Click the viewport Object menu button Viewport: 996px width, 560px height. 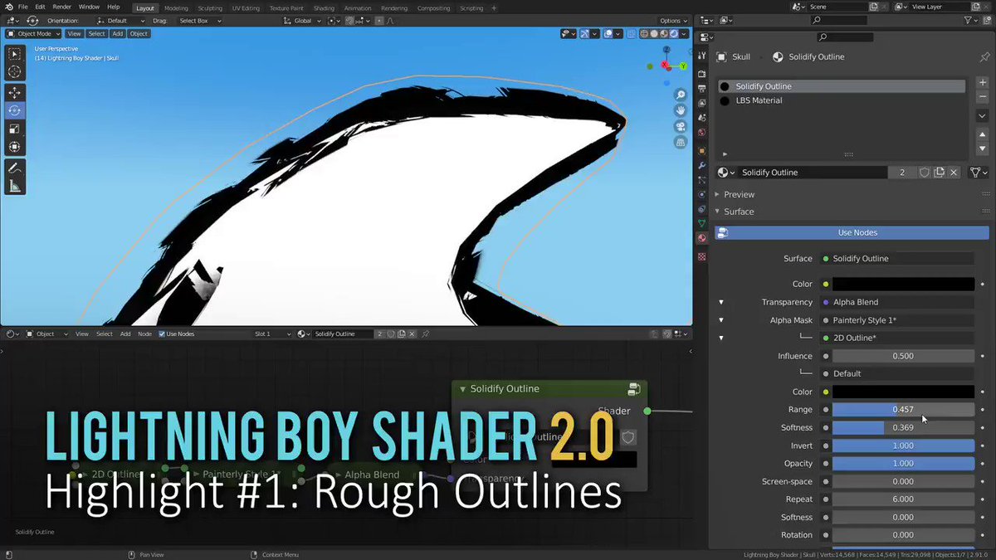click(x=139, y=34)
